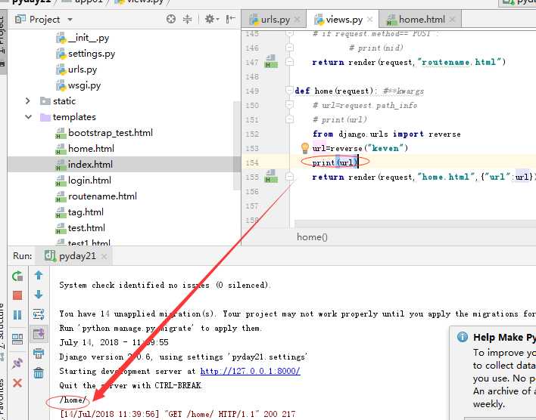Open the Project view dropdown arrow
This screenshot has height=420, width=536.
coord(70,20)
